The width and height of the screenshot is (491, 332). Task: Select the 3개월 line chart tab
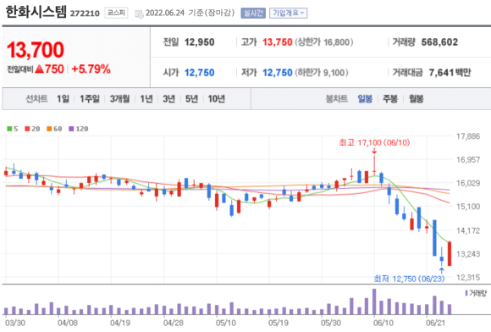coord(119,99)
